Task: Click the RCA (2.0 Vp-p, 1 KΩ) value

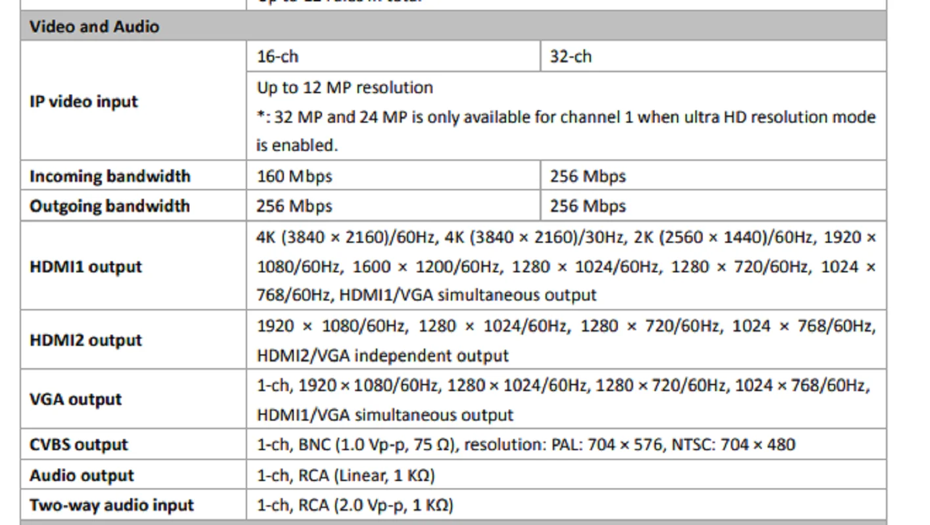Action: click(x=375, y=505)
